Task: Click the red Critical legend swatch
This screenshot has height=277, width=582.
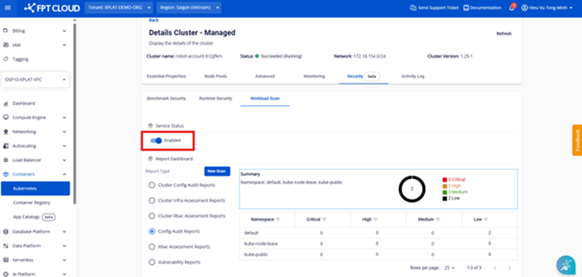Action: coord(445,180)
